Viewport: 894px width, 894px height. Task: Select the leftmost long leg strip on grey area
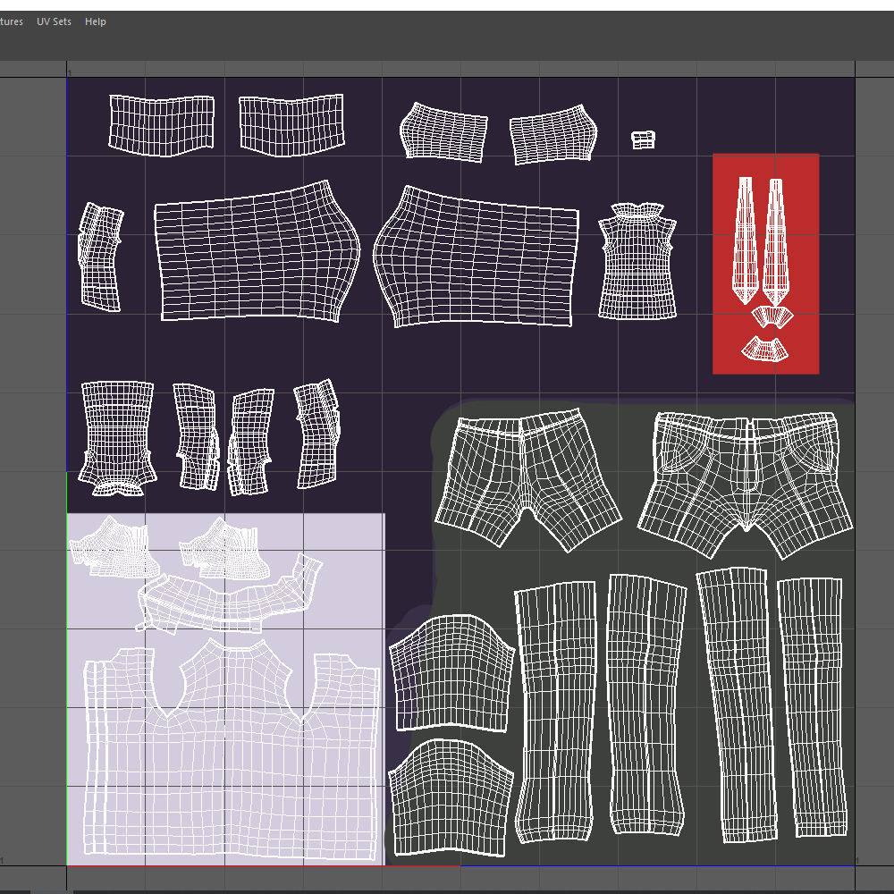coord(556,713)
